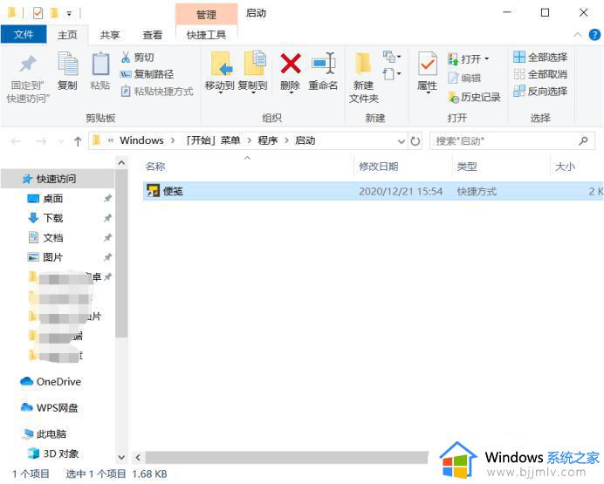Open Quick access (快速访问) in sidebar
The width and height of the screenshot is (604, 484).
pyautogui.click(x=58, y=179)
